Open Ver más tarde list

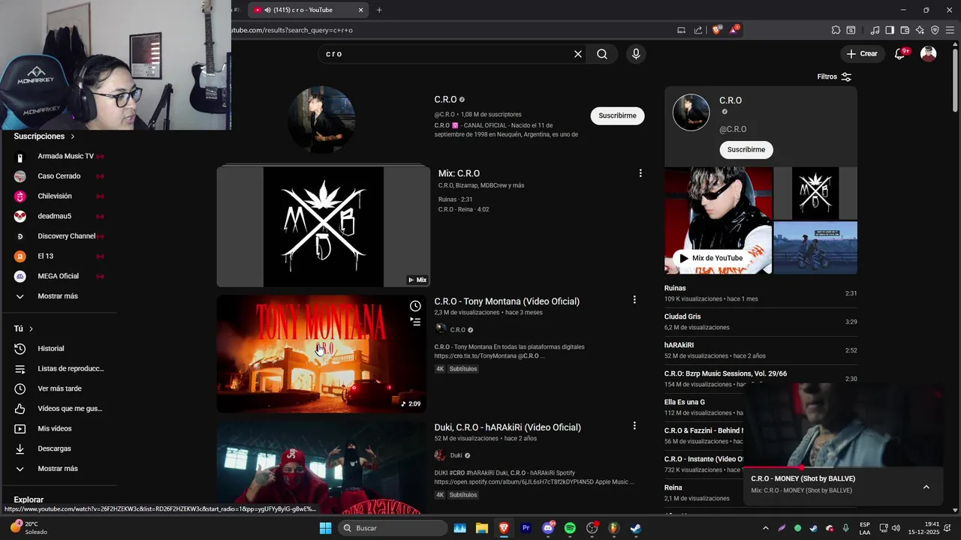click(59, 388)
